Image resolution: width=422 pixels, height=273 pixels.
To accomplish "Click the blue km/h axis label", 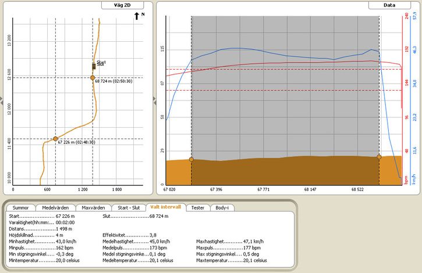I will click(x=414, y=179).
